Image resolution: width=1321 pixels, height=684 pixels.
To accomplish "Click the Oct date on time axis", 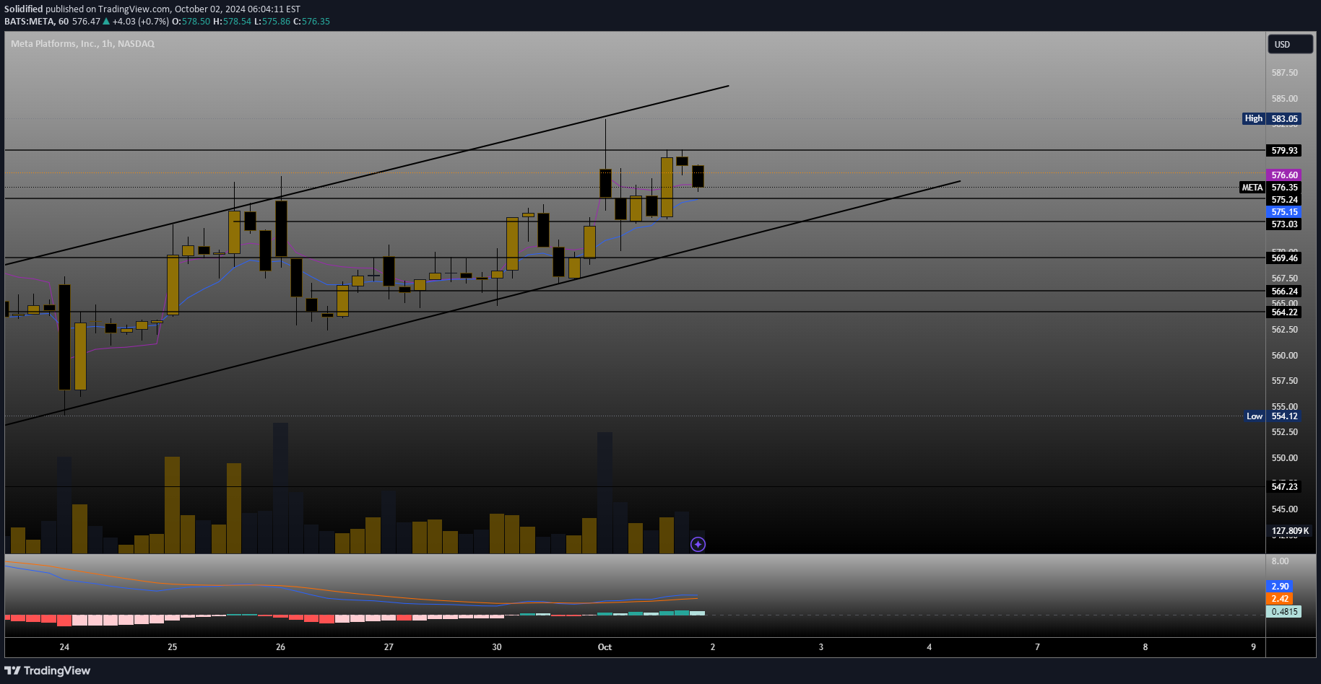I will click(x=605, y=647).
